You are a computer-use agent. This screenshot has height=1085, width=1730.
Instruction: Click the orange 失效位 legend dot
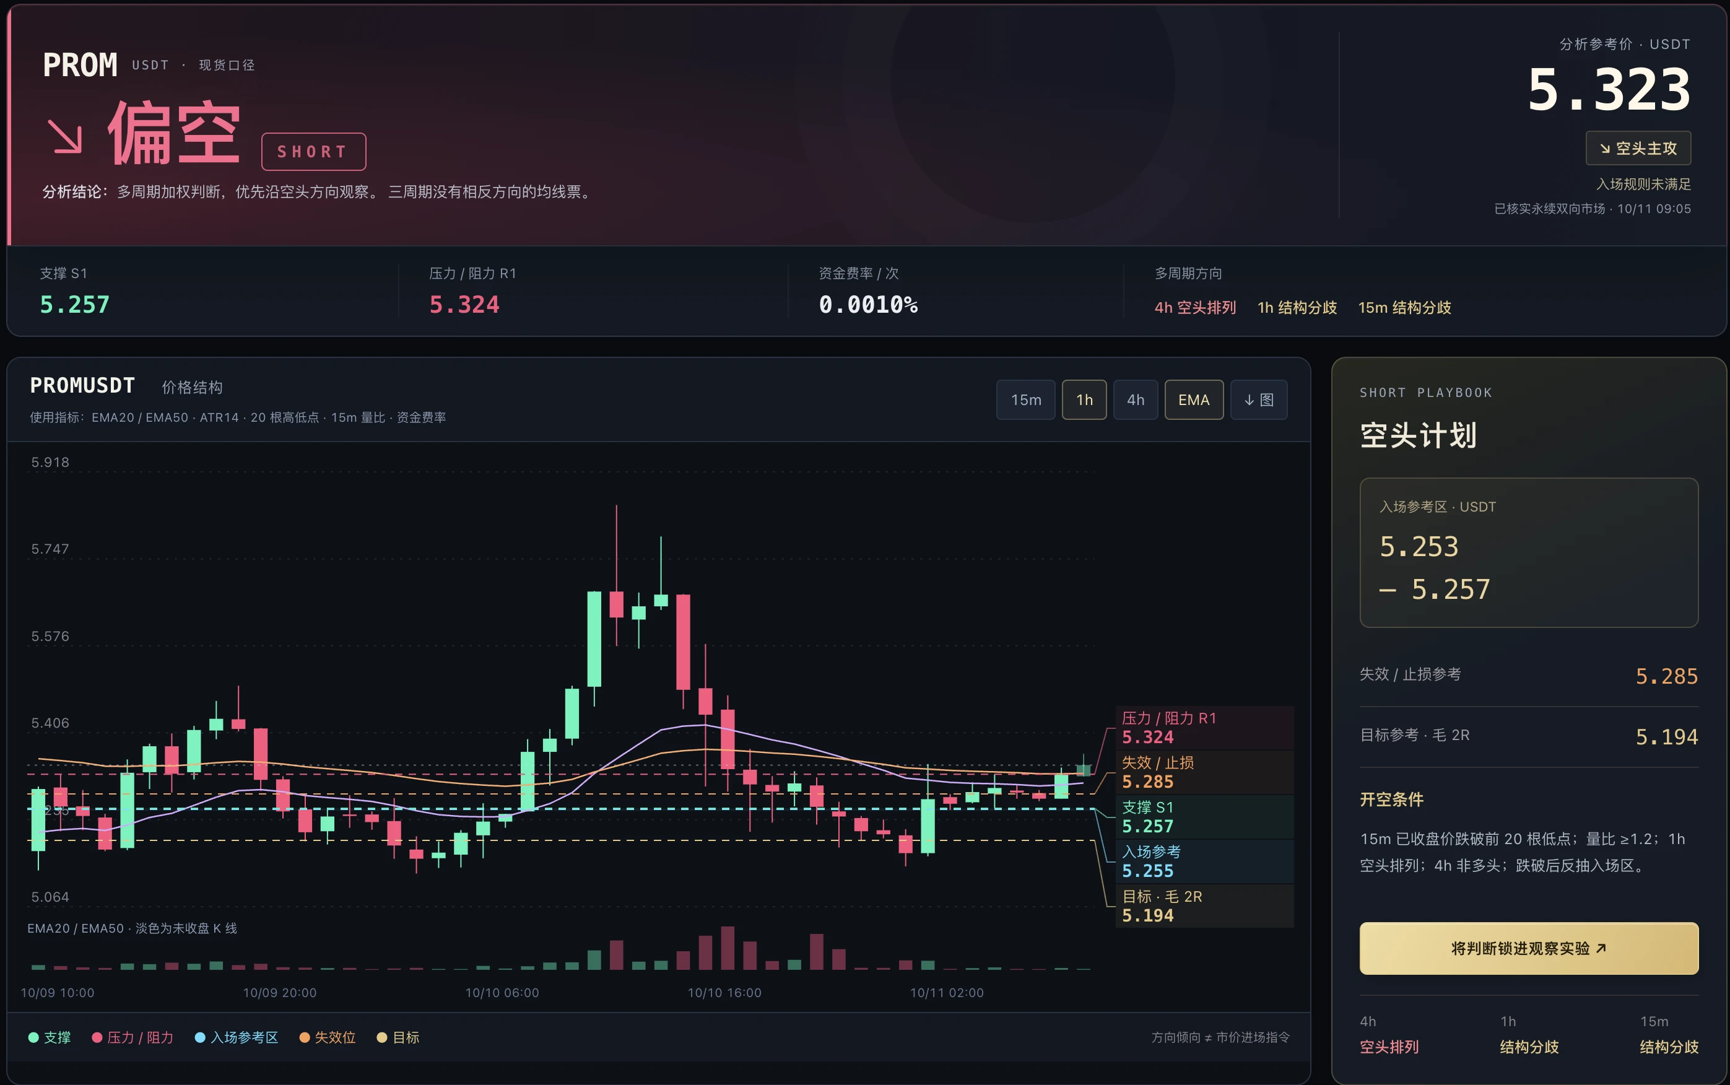click(x=304, y=1038)
